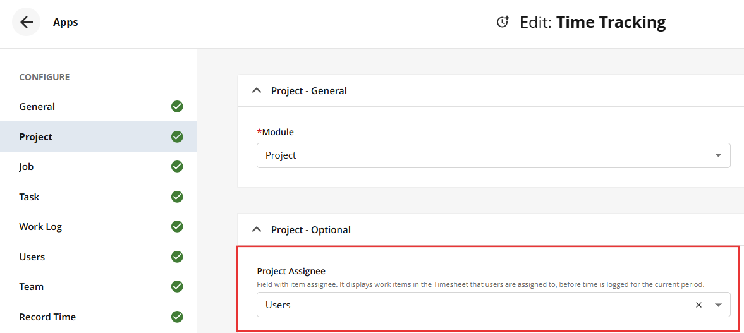This screenshot has width=744, height=333.
Task: Click the back arrow icon
Action: point(27,22)
